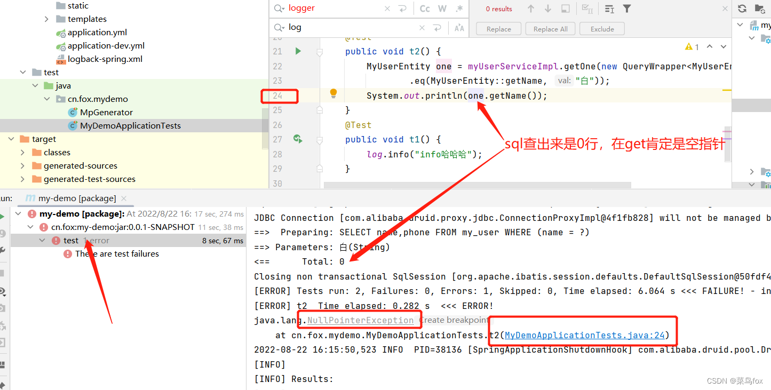Image resolution: width=771 pixels, height=390 pixels.
Task: Collapse the cn.fox:my-demo:jar:0.0.1-SNAPSHOT node
Action: (x=31, y=227)
